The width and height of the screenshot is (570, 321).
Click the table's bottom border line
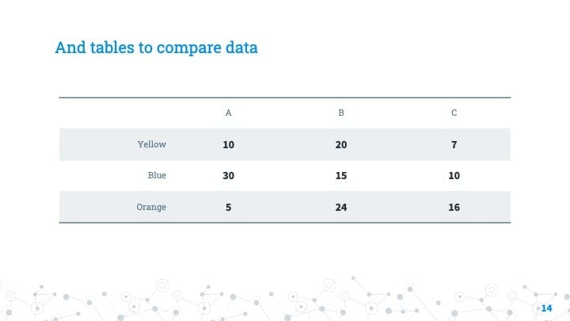click(x=285, y=223)
